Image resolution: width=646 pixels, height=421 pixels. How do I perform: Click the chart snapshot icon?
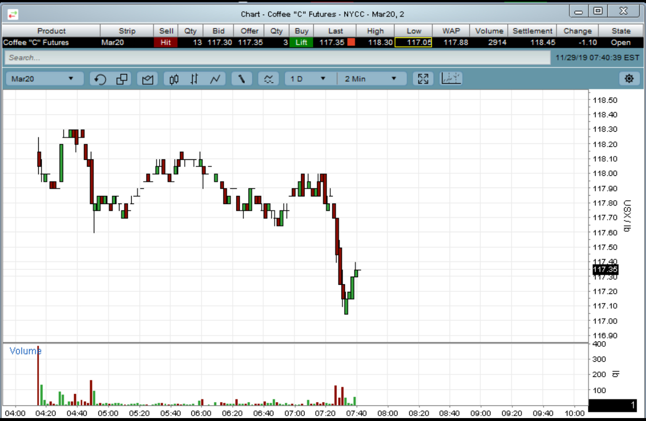pos(148,79)
